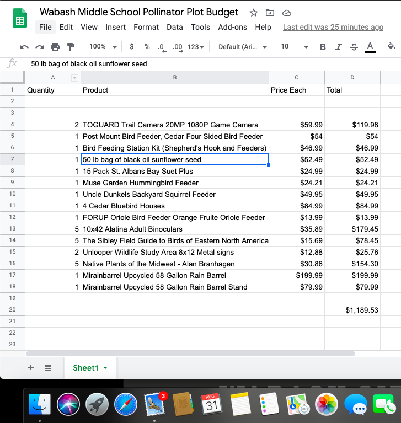401x423 pixels.
Task: Add a new sheet with plus button
Action: [31, 367]
